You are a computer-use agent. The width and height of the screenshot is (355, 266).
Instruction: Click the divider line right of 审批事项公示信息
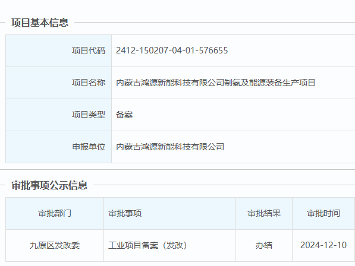(224, 185)
